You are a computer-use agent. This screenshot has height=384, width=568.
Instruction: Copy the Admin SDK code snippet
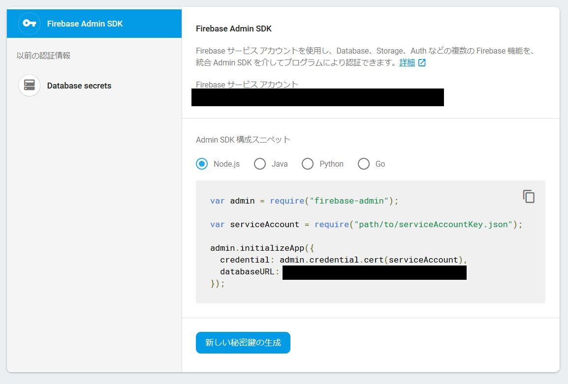(x=529, y=197)
